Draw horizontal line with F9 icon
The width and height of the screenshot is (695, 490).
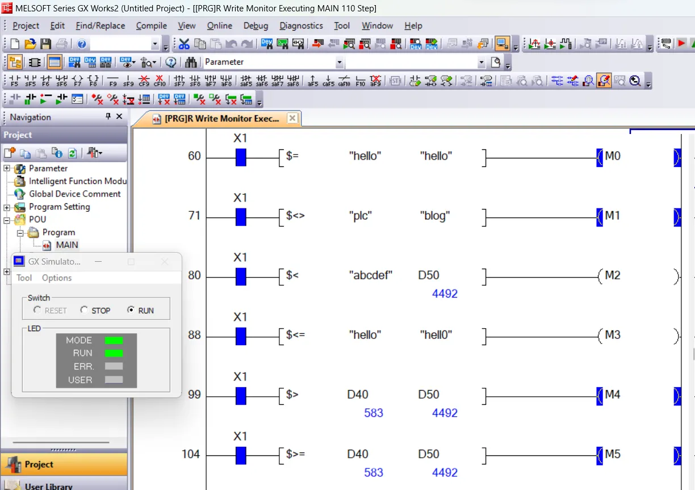pyautogui.click(x=113, y=81)
